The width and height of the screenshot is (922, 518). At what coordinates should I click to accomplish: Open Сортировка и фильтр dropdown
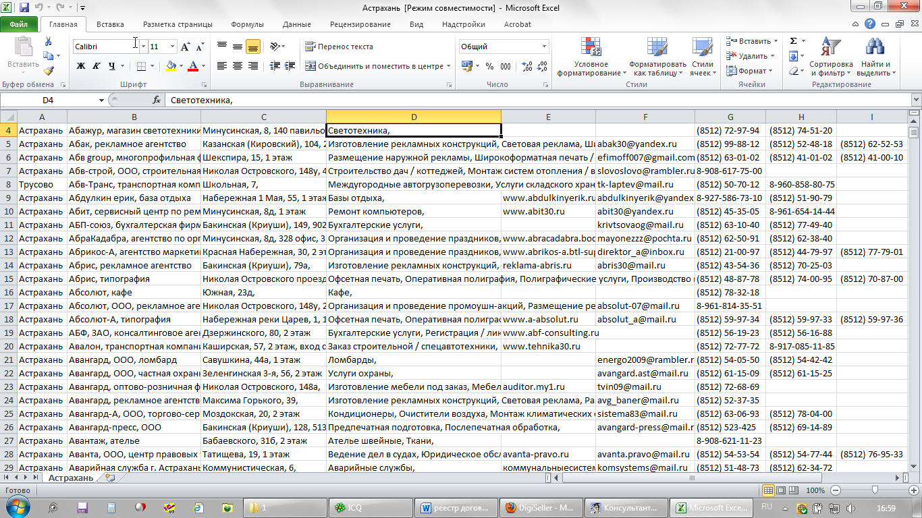click(x=831, y=57)
